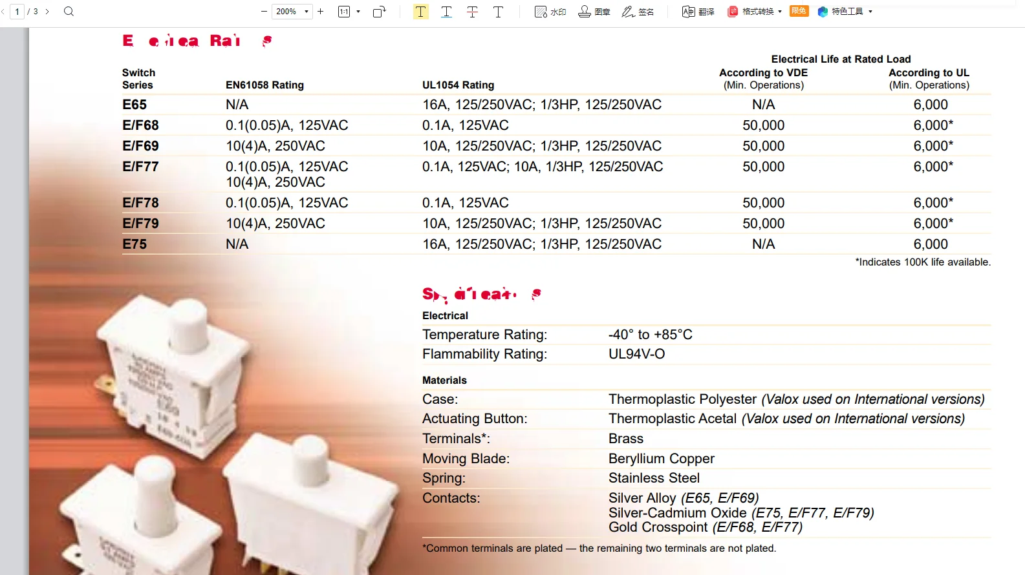Open the search magnifier tool

(69, 12)
